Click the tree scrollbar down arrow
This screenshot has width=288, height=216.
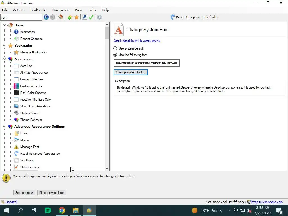click(107, 168)
